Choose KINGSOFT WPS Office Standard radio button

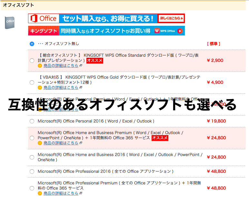pyautogui.click(x=32, y=61)
